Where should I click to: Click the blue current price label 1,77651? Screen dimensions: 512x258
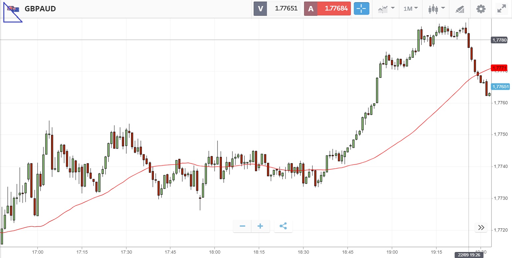[x=499, y=87]
